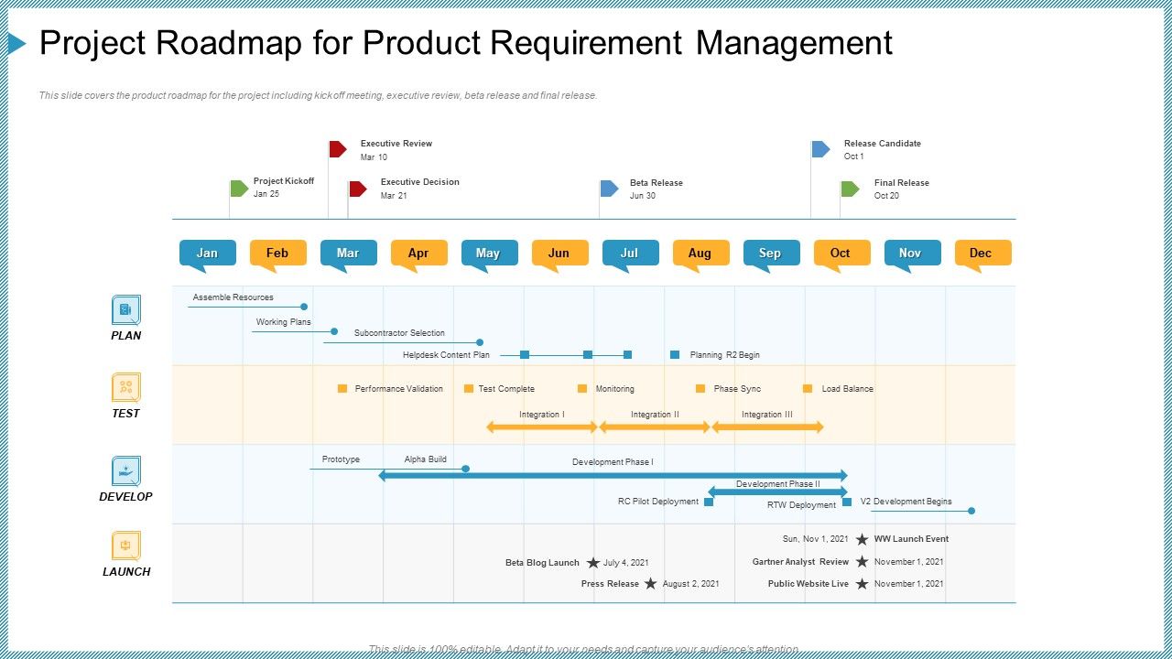Select the Nov month bubble

pyautogui.click(x=912, y=255)
